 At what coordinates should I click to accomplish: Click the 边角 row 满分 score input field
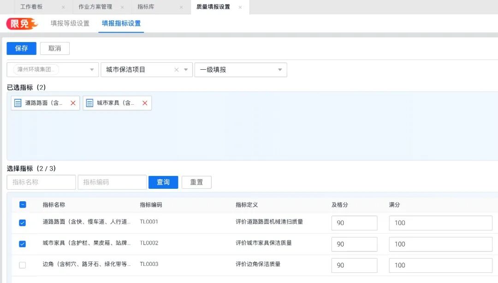(440, 265)
